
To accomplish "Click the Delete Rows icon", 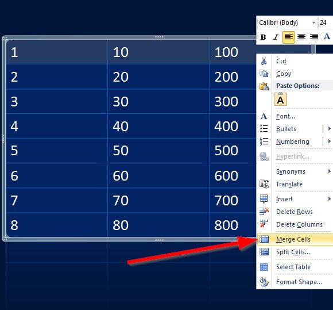I will [264, 212].
